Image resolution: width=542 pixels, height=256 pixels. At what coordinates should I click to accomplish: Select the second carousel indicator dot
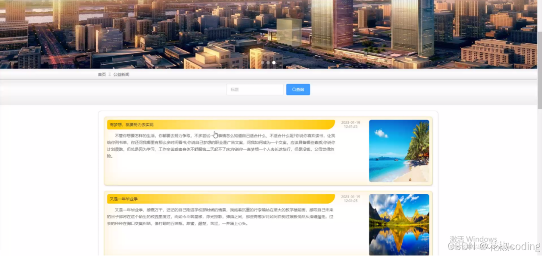coord(268,63)
